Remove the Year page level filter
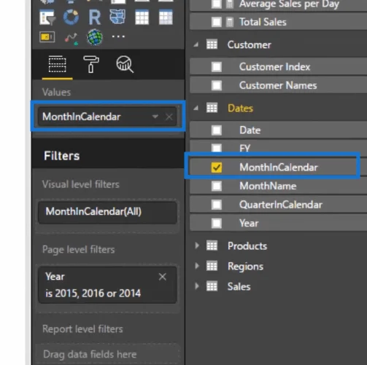Viewport: 367px width, 365px height. coord(163,277)
